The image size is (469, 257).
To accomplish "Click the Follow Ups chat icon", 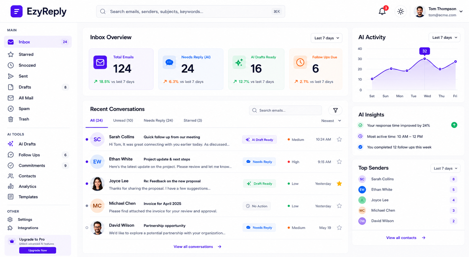I will [11, 155].
